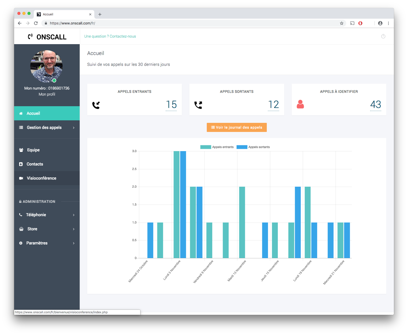The image size is (408, 335).
Task: Click the APPELS À IDENTIFIER card title
Action: click(339, 92)
